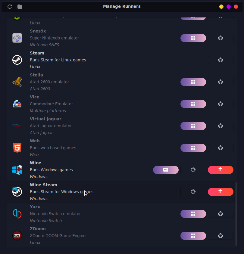
Task: Remove the Wine runner
Action: point(221,170)
